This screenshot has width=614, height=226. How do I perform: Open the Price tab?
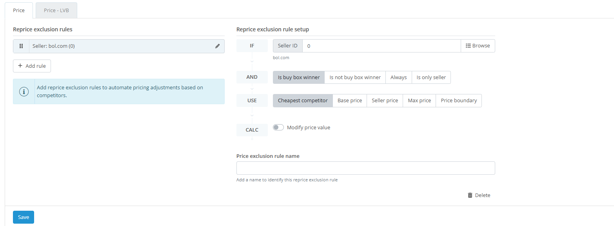[x=19, y=11]
